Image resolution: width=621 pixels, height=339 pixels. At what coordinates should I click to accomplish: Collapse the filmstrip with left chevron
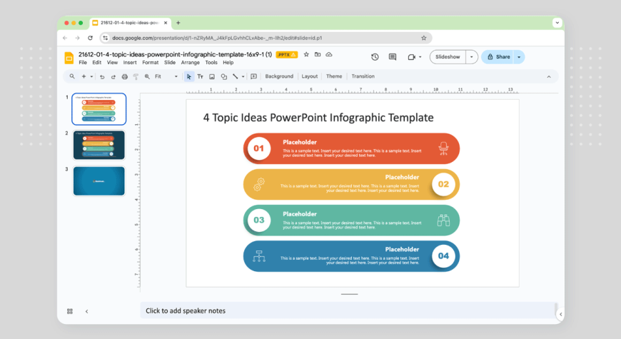[x=87, y=311]
